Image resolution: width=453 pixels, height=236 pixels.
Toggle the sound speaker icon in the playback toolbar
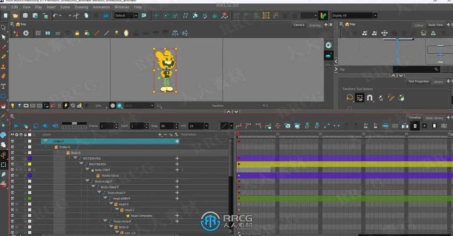point(45,126)
